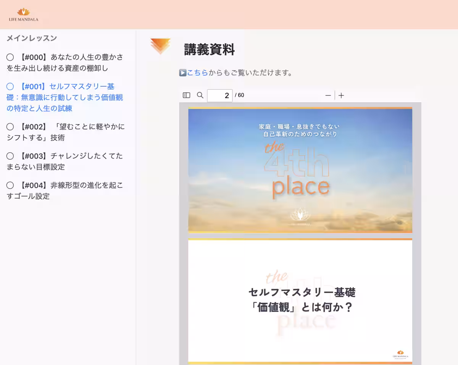The width and height of the screenshot is (458, 365).
Task: Toggle the circle next to lesson #002
Action: click(x=10, y=126)
